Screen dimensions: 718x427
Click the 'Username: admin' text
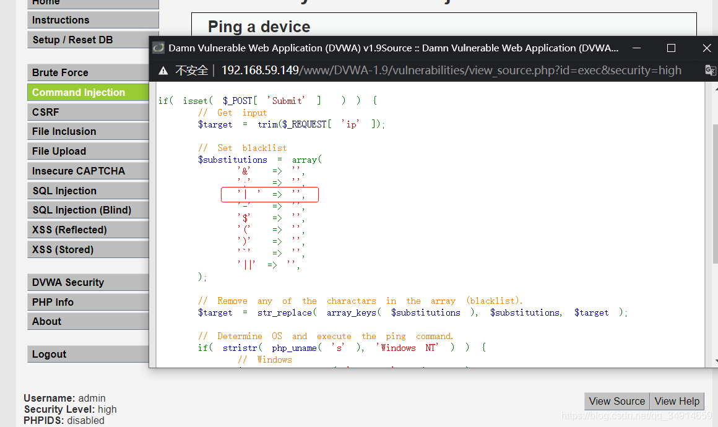pos(64,398)
